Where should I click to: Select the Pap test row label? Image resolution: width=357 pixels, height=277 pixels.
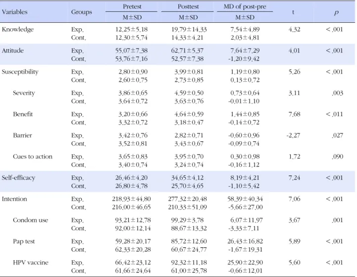(24, 241)
